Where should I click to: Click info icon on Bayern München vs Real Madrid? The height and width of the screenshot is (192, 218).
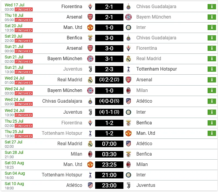point(212,59)
